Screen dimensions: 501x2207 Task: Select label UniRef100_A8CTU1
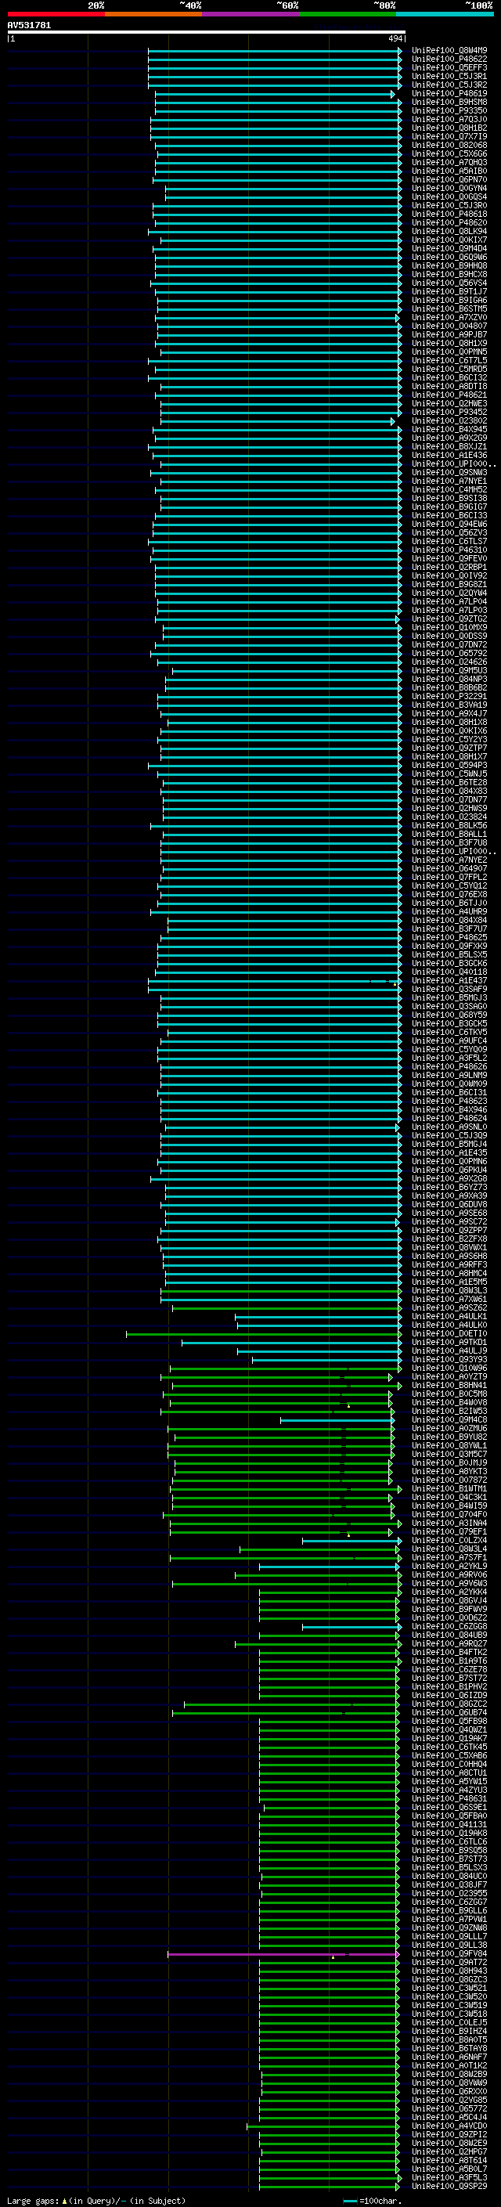click(x=449, y=1772)
